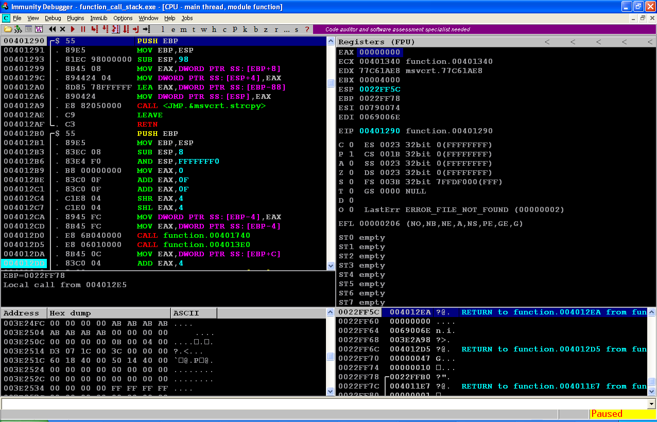The width and height of the screenshot is (657, 422).
Task: Run the program with the red play icon
Action: [x=73, y=29]
